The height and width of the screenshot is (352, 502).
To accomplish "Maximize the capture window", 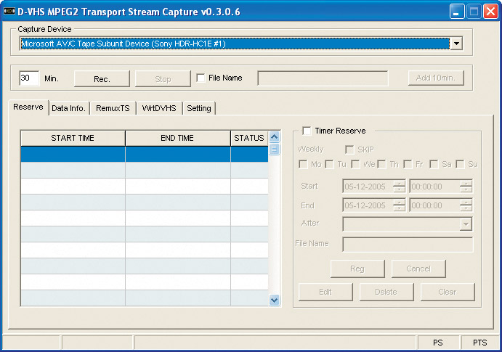I will pos(474,12).
